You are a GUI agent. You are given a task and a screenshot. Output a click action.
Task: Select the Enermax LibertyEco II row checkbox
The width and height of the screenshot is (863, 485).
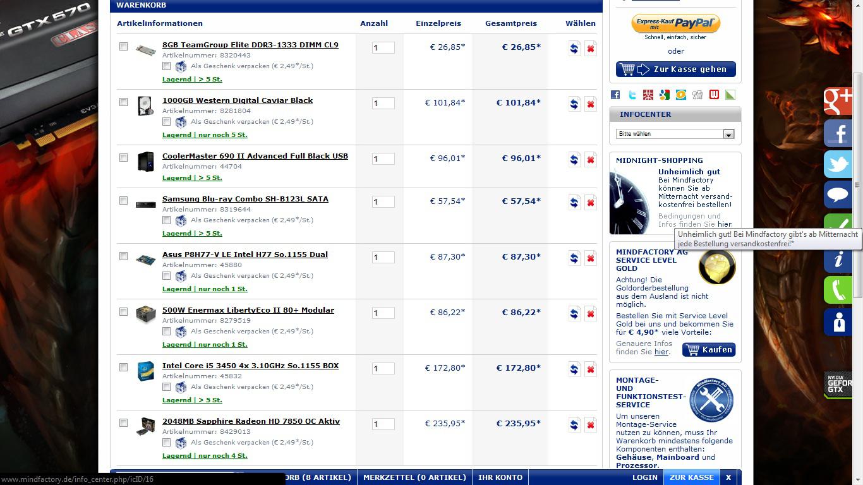(123, 312)
